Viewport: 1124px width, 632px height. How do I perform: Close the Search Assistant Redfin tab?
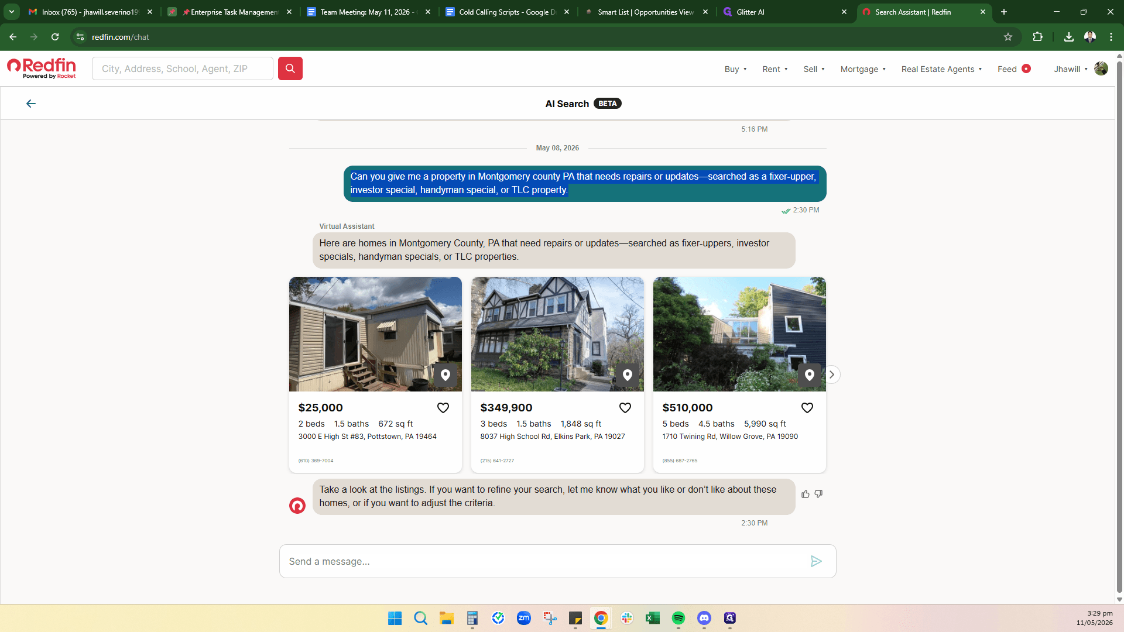[983, 12]
